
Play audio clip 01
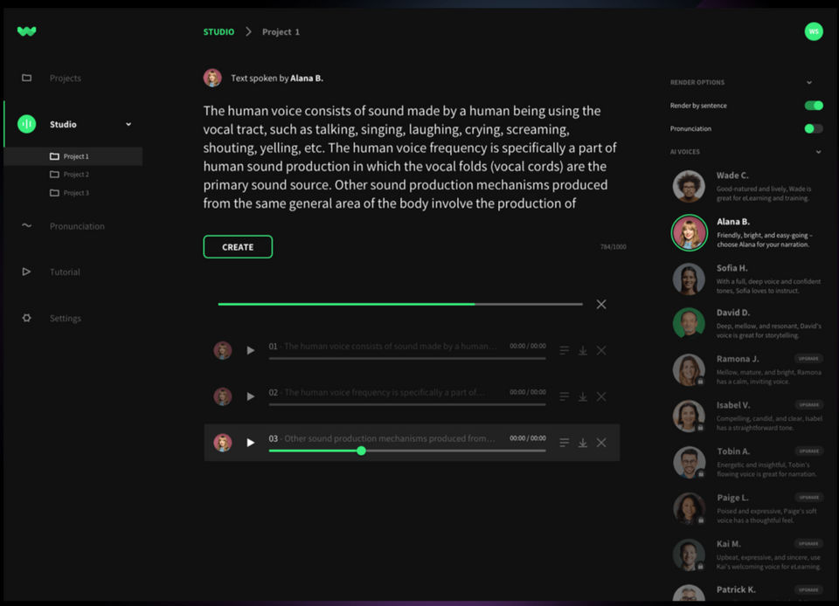click(251, 350)
